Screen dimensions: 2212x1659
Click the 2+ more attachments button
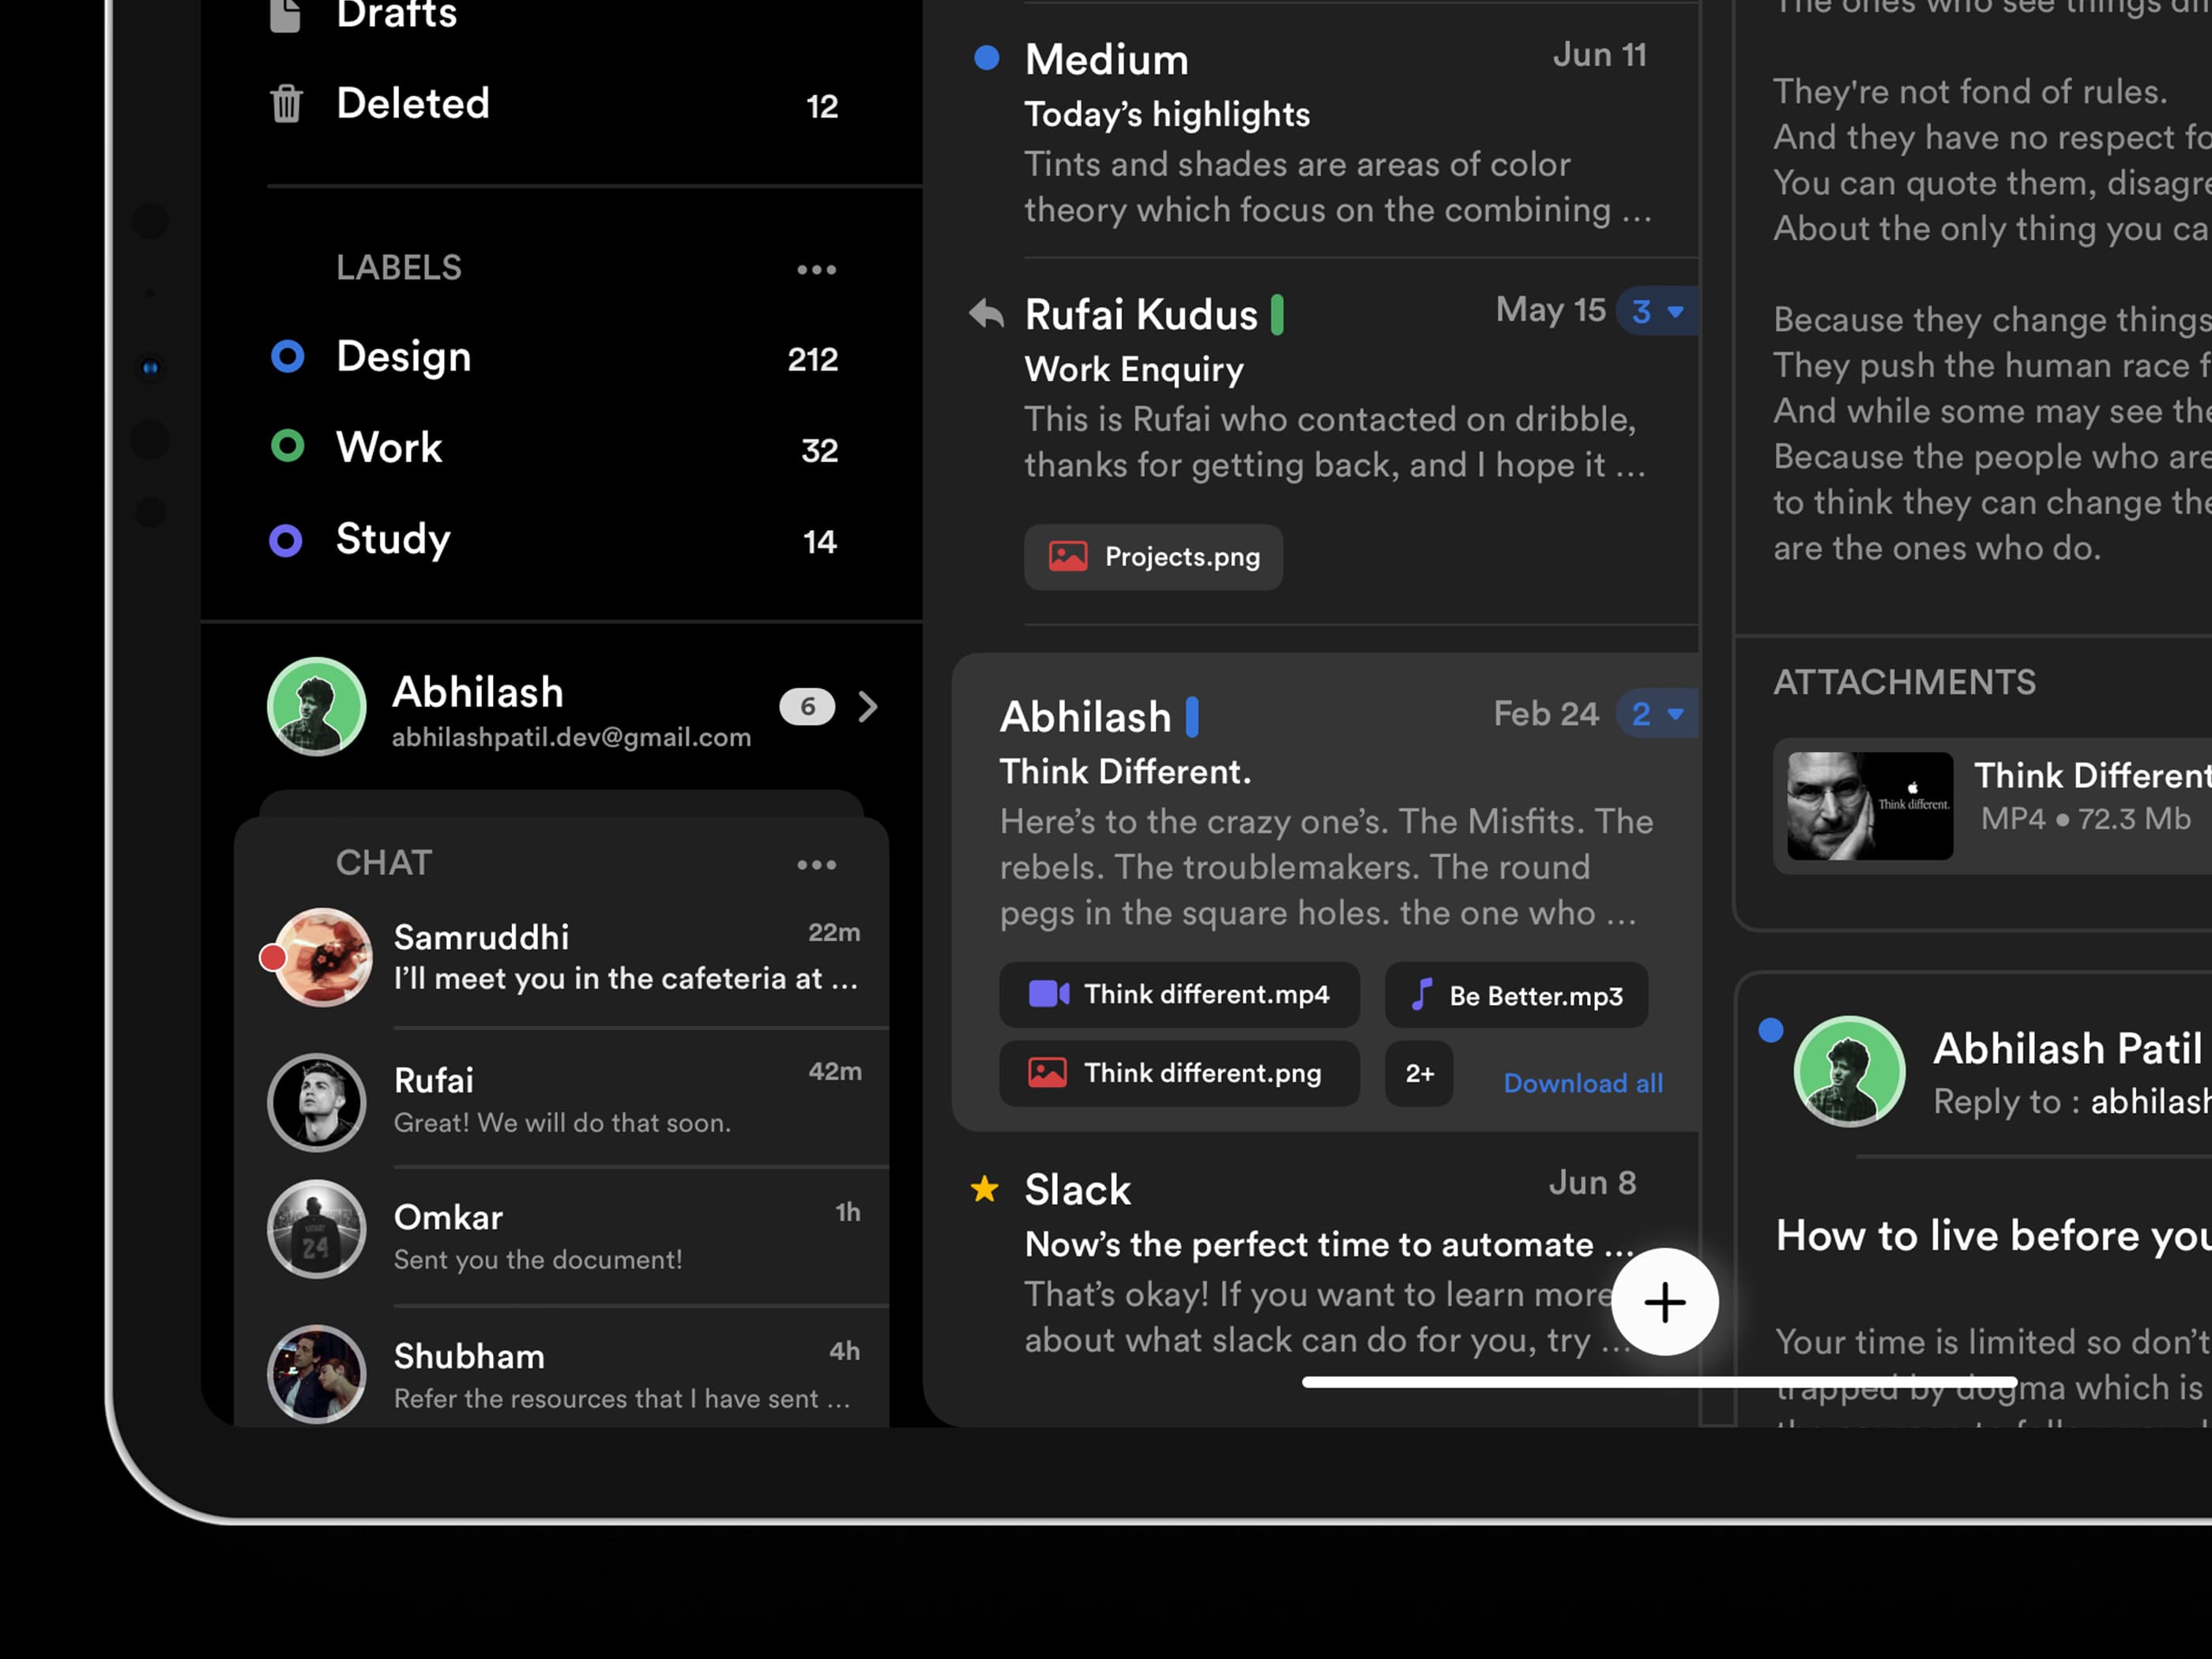point(1418,1074)
